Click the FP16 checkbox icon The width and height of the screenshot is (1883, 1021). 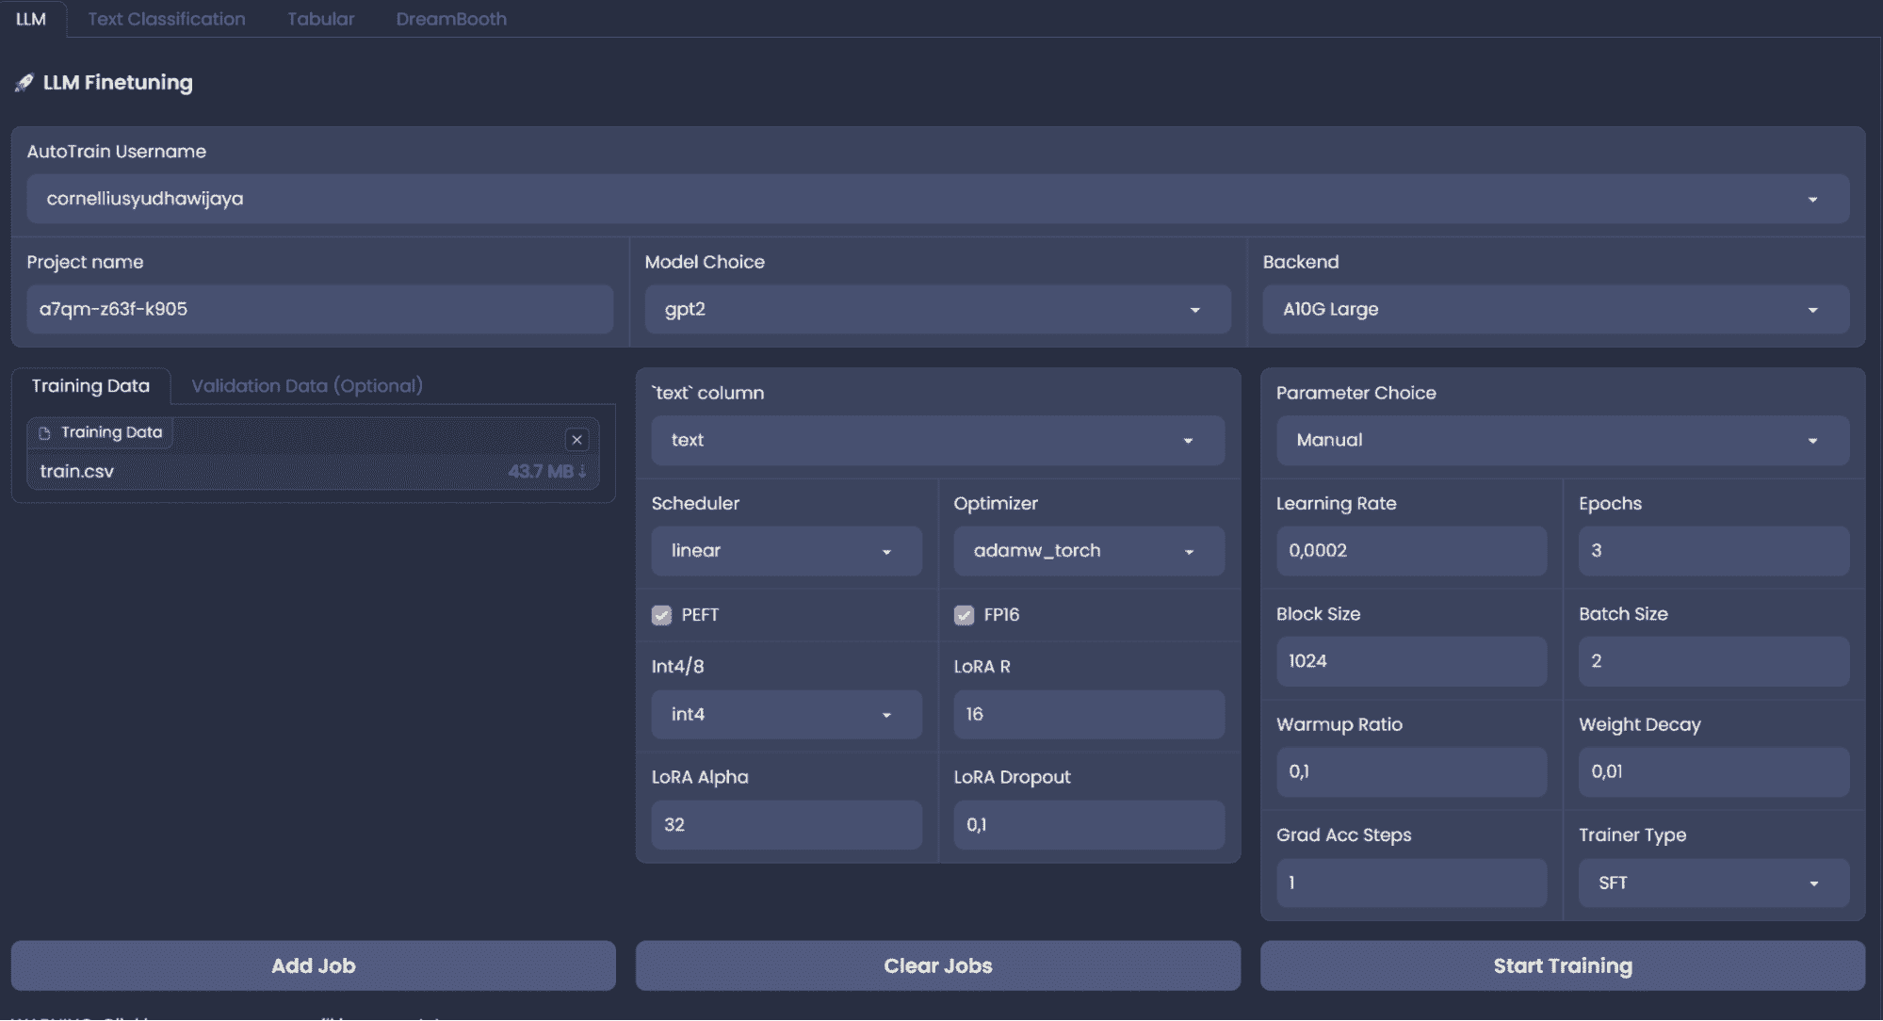pyautogui.click(x=965, y=615)
